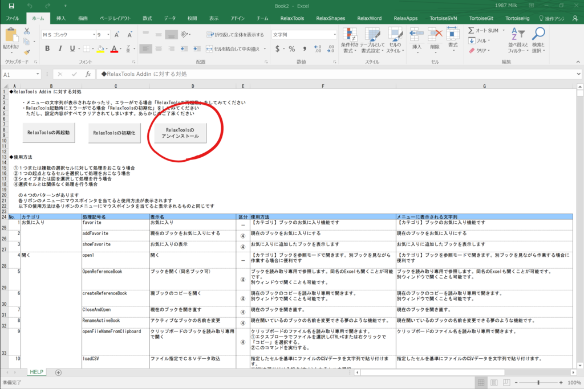Toggle align left
Image resolution: width=584 pixels, height=389 pixels.
pos(145,49)
